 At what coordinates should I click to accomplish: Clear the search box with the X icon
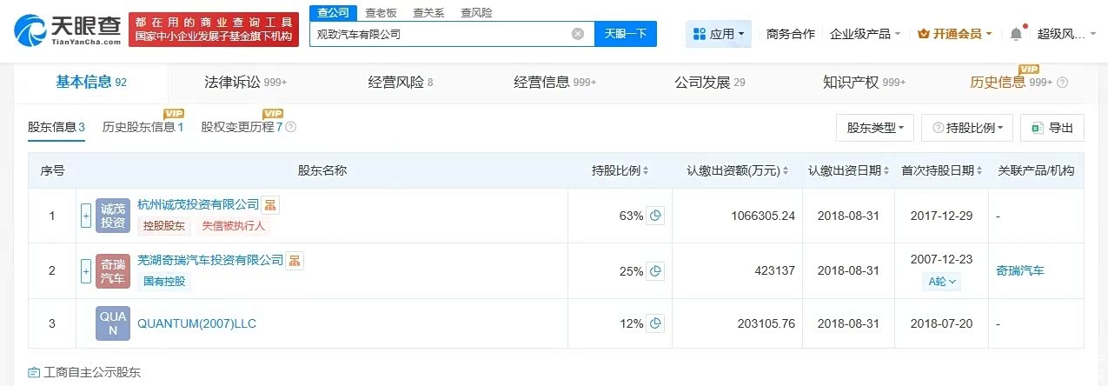578,34
